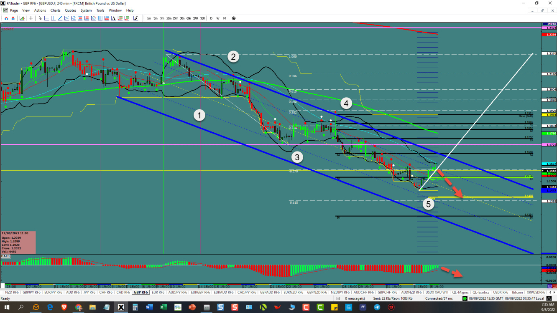Image resolution: width=557 pixels, height=313 pixels.
Task: Switch chart to Daily (D) timeframe
Action: (x=211, y=18)
